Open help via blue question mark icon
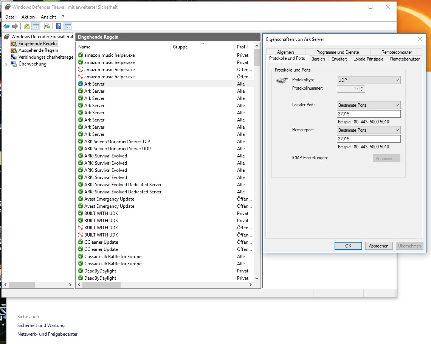Viewport: 431px width, 344px height. (x=59, y=26)
